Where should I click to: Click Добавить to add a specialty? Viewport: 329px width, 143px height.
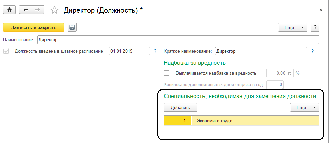(x=180, y=107)
